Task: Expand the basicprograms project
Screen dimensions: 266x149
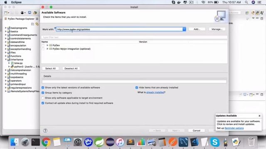Action: [x=5, y=28]
